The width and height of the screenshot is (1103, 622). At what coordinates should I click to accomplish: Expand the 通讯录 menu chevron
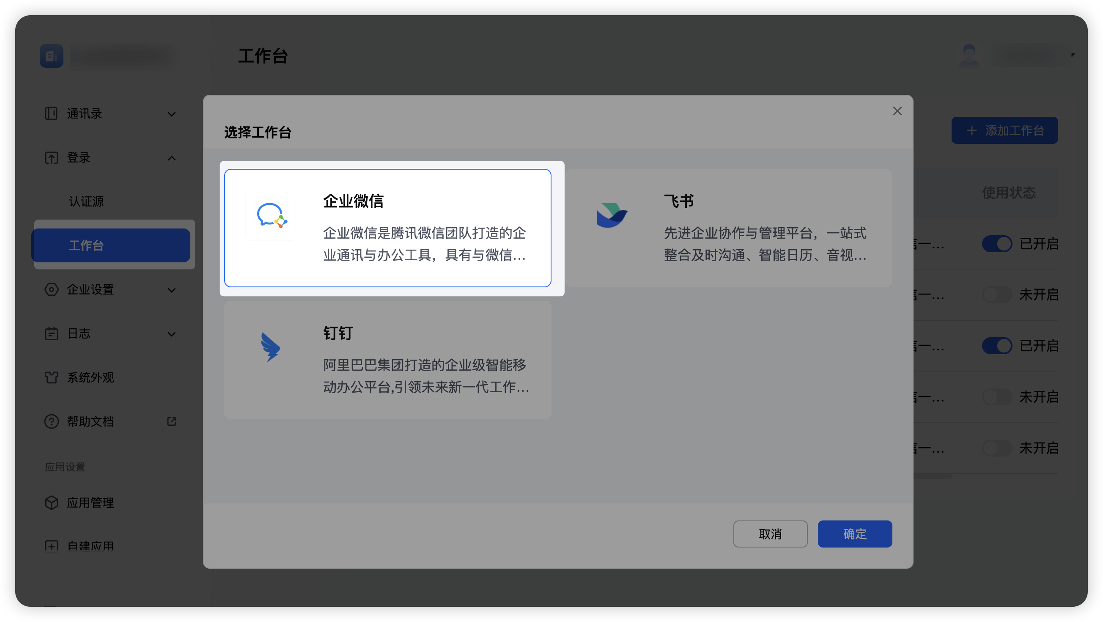[x=172, y=114]
